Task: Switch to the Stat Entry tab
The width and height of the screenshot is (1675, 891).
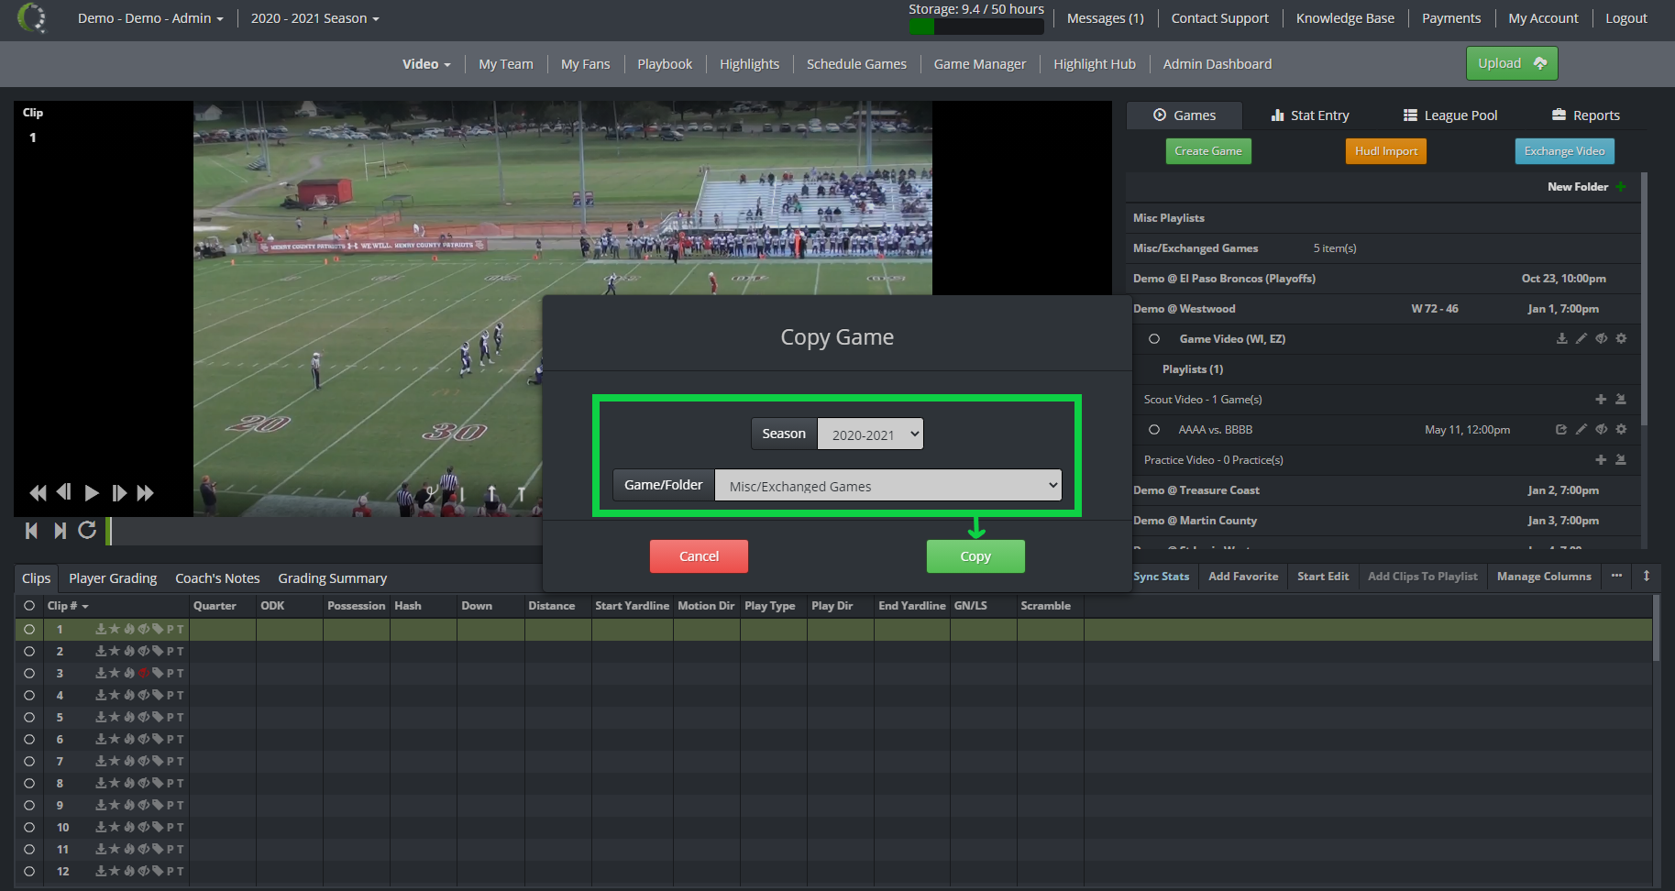Action: (x=1310, y=115)
